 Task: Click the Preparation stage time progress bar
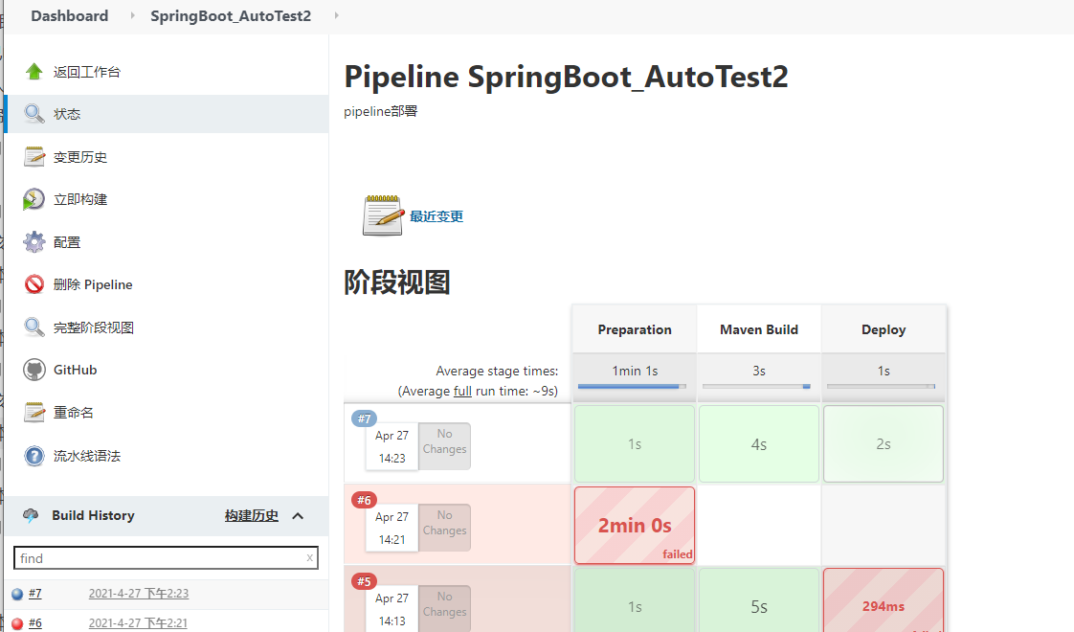click(x=634, y=387)
